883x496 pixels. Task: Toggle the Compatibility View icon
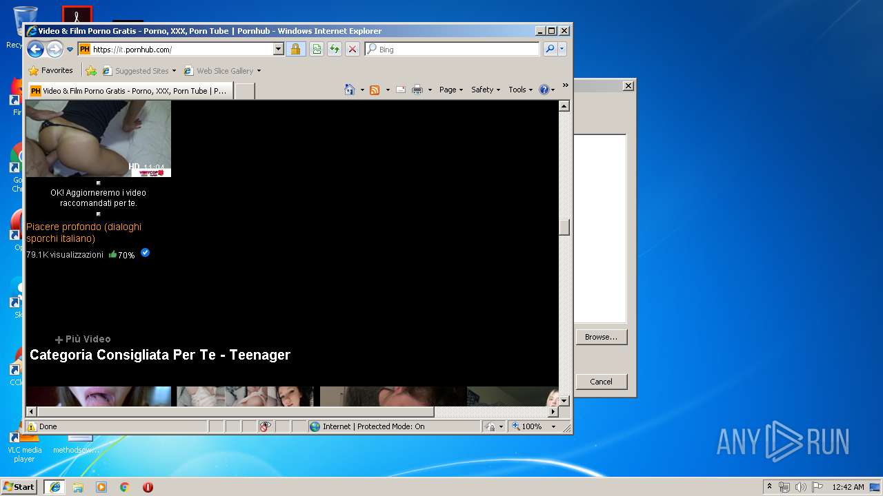pyautogui.click(x=317, y=50)
